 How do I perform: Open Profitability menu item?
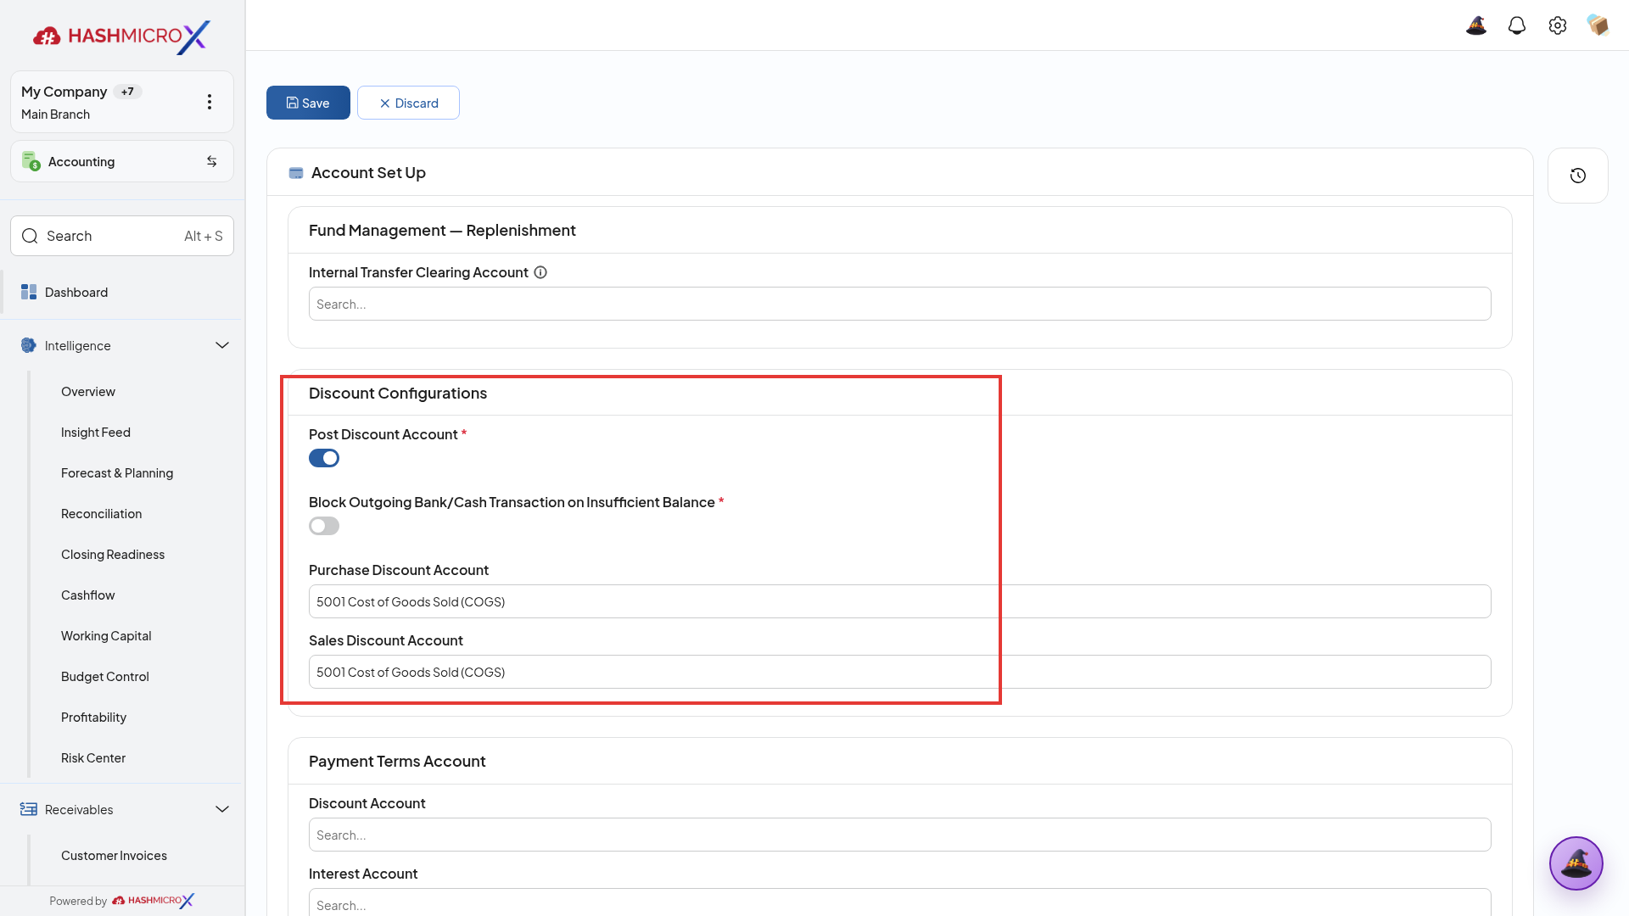click(94, 718)
